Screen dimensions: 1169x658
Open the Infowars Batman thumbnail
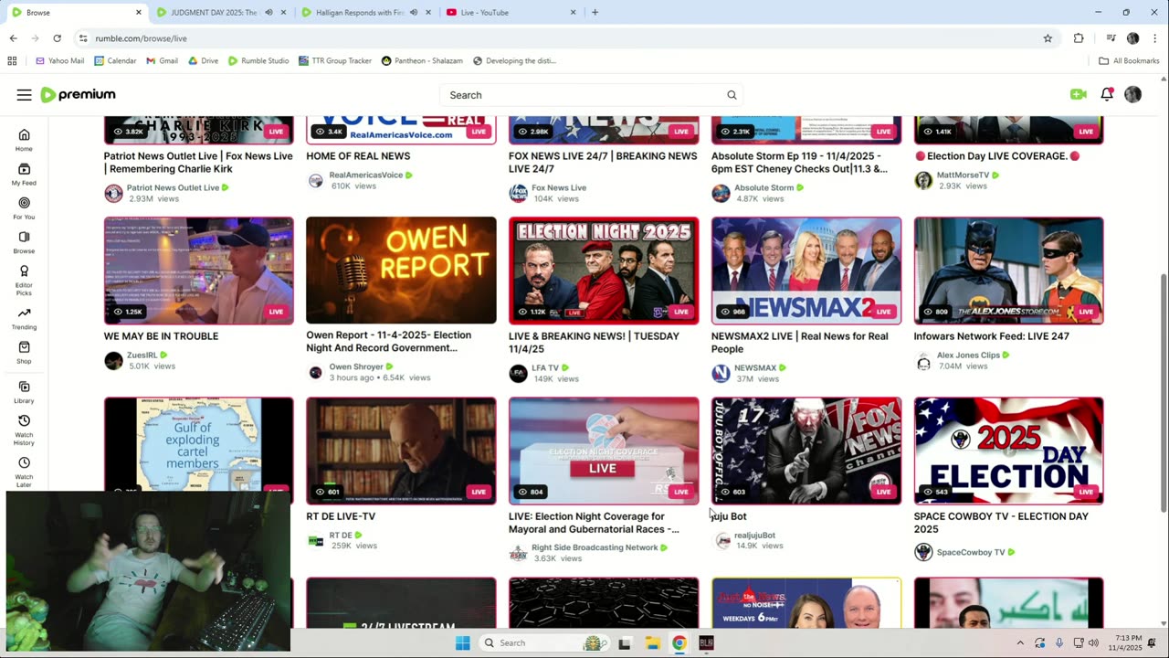pyautogui.click(x=1009, y=271)
